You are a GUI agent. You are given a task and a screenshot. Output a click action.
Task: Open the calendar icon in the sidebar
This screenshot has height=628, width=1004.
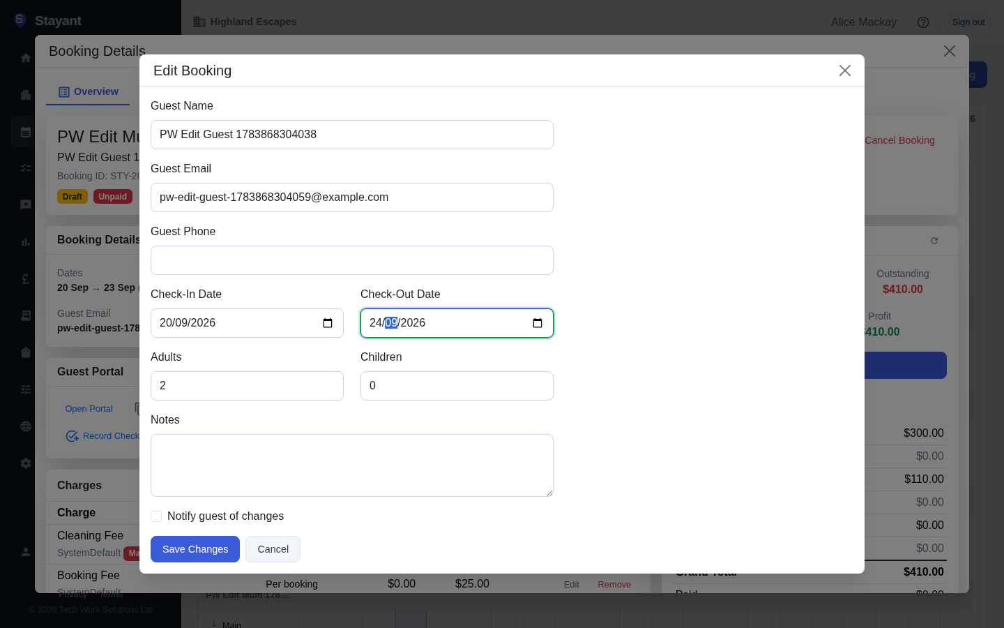click(26, 132)
